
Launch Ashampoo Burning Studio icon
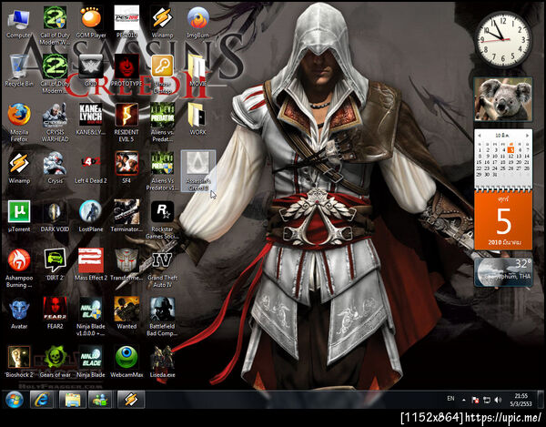(x=19, y=269)
